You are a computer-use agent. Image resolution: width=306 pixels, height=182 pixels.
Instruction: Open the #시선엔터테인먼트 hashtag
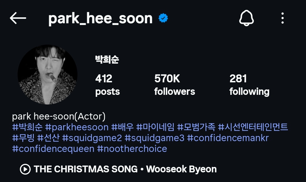coord(253,127)
